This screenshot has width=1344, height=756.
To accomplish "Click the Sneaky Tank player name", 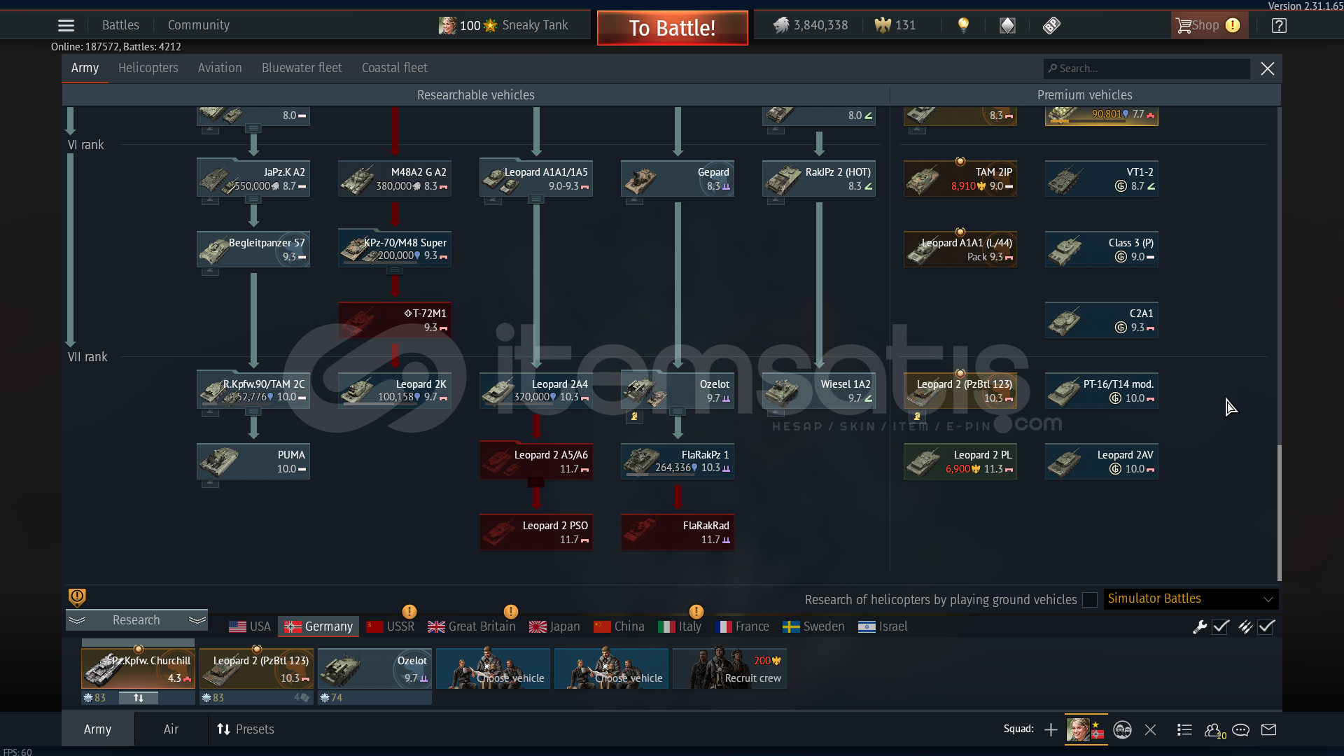I will point(535,25).
